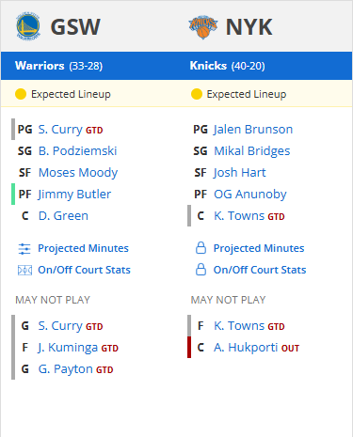Click the New York Knicks logo
Viewport: 353px width, 437px height.
(203, 27)
